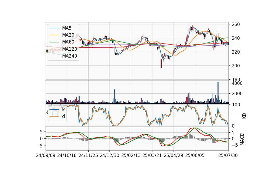The height and width of the screenshot is (183, 254).
Task: Click the MA240 legend label
Action: click(70, 56)
